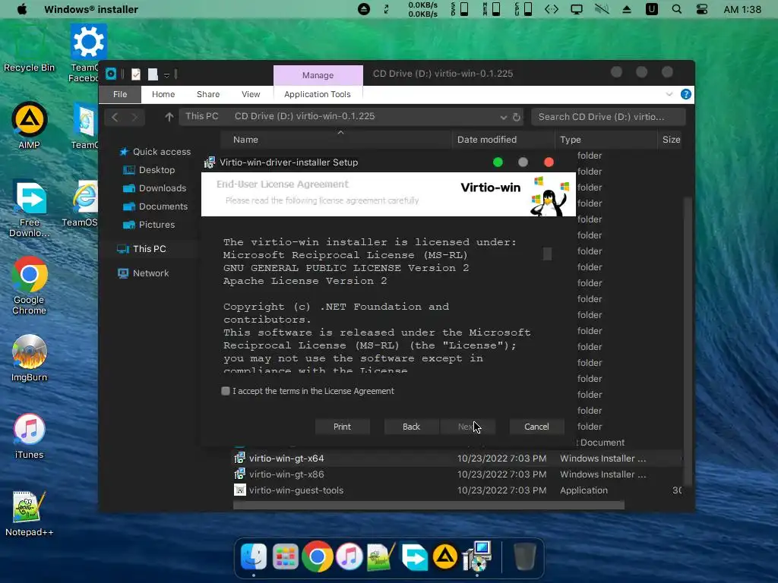Open Desktop in the navigation pane
Viewport: 778px width, 583px height.
click(x=149, y=170)
